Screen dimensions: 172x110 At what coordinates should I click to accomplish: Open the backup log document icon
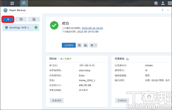pos(34,19)
